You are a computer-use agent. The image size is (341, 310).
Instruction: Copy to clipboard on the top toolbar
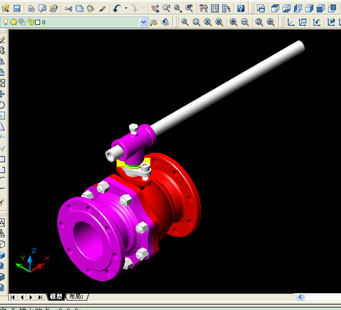click(80, 9)
